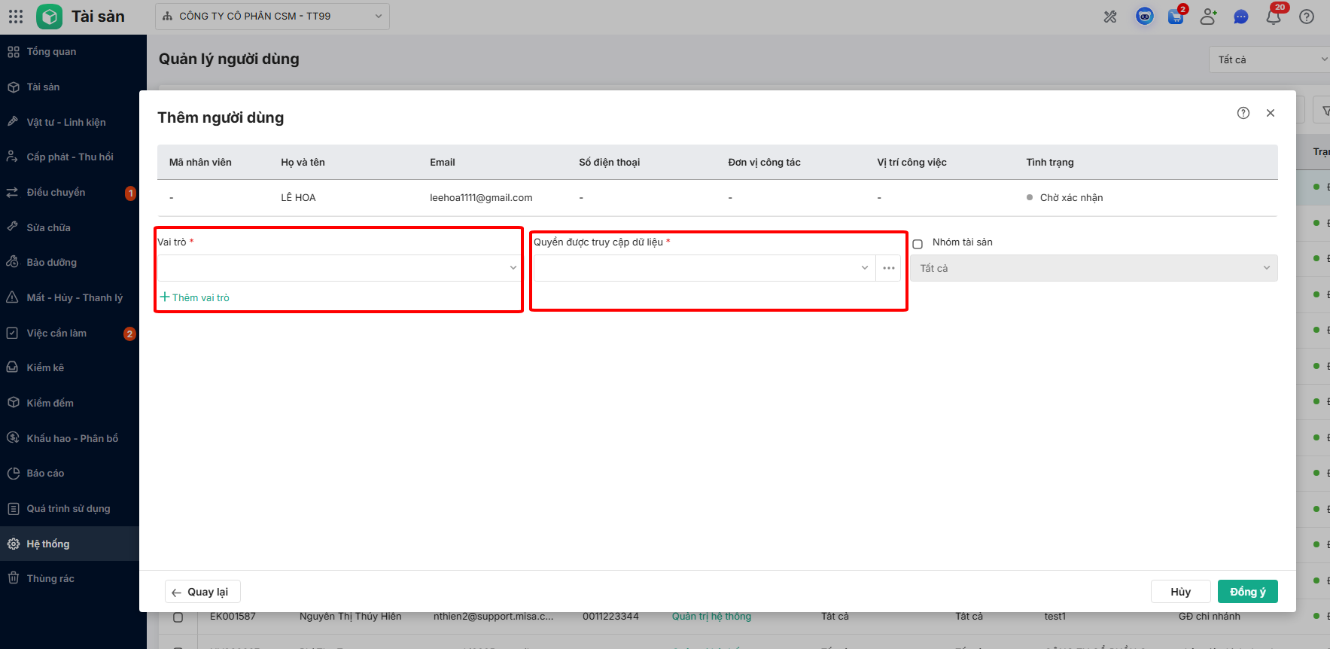Screen dimensions: 1330x649
Task: Click the Tài sản green cube logo
Action: pyautogui.click(x=50, y=17)
